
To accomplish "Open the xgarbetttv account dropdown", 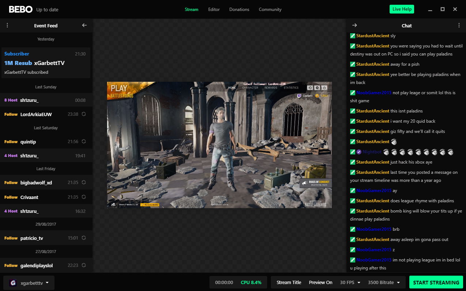I will [29, 283].
